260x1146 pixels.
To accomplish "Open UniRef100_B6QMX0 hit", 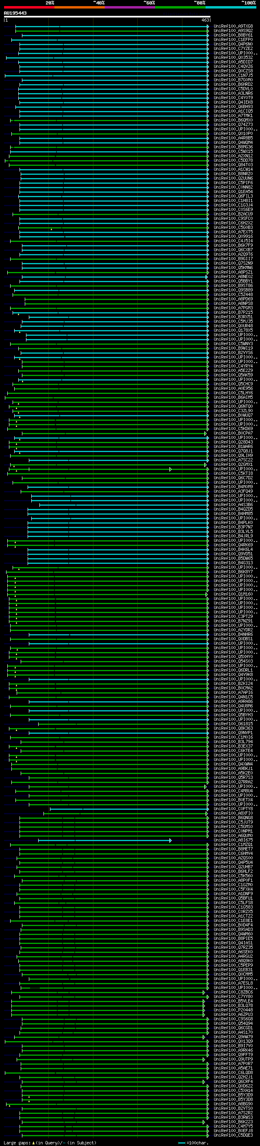I will click(x=233, y=120).
